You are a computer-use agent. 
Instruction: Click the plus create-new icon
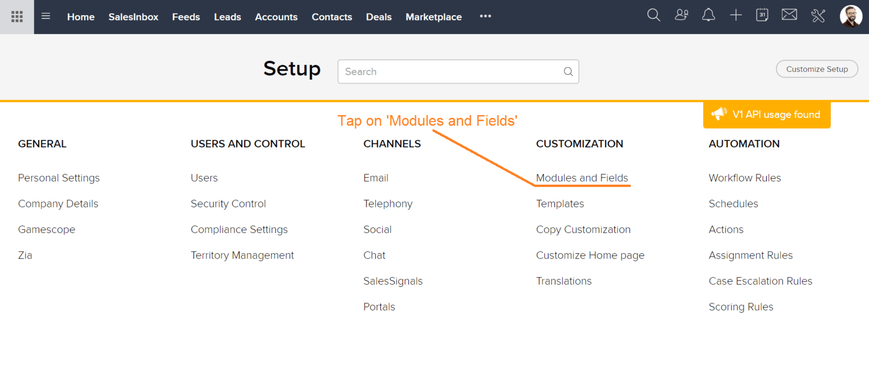click(x=736, y=15)
